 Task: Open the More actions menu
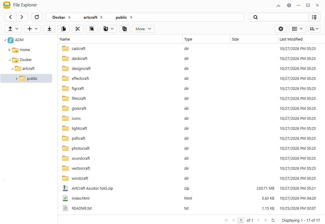click(x=143, y=29)
